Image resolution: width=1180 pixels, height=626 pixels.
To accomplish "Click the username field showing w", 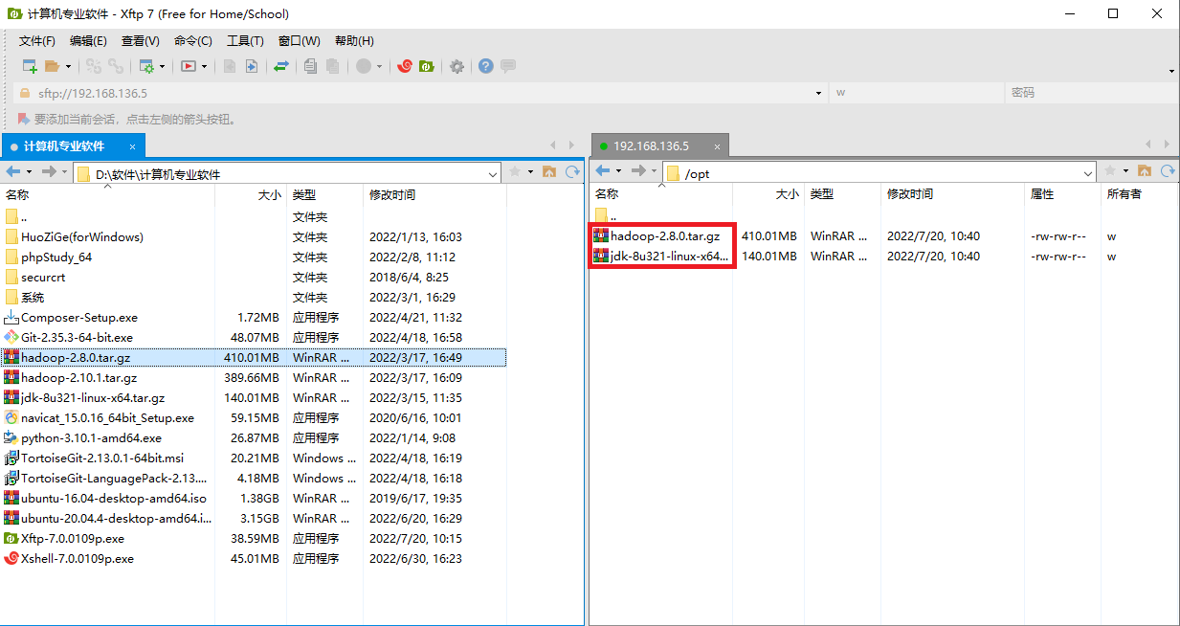I will click(916, 93).
